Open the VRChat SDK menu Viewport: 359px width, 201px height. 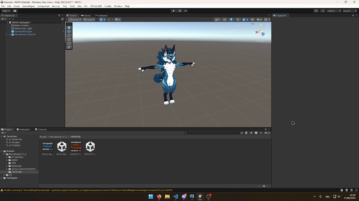[x=96, y=6]
